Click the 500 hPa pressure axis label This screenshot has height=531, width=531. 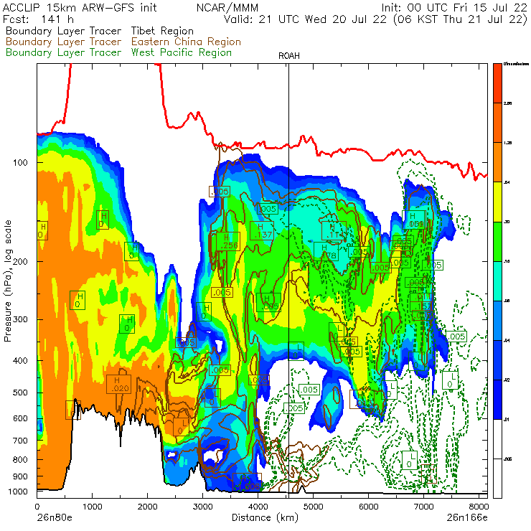pyautogui.click(x=20, y=393)
